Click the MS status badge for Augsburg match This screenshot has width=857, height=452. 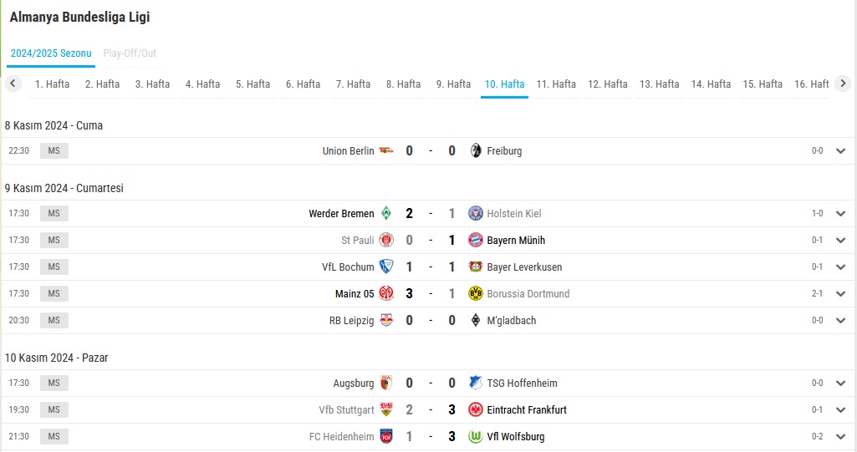click(54, 383)
